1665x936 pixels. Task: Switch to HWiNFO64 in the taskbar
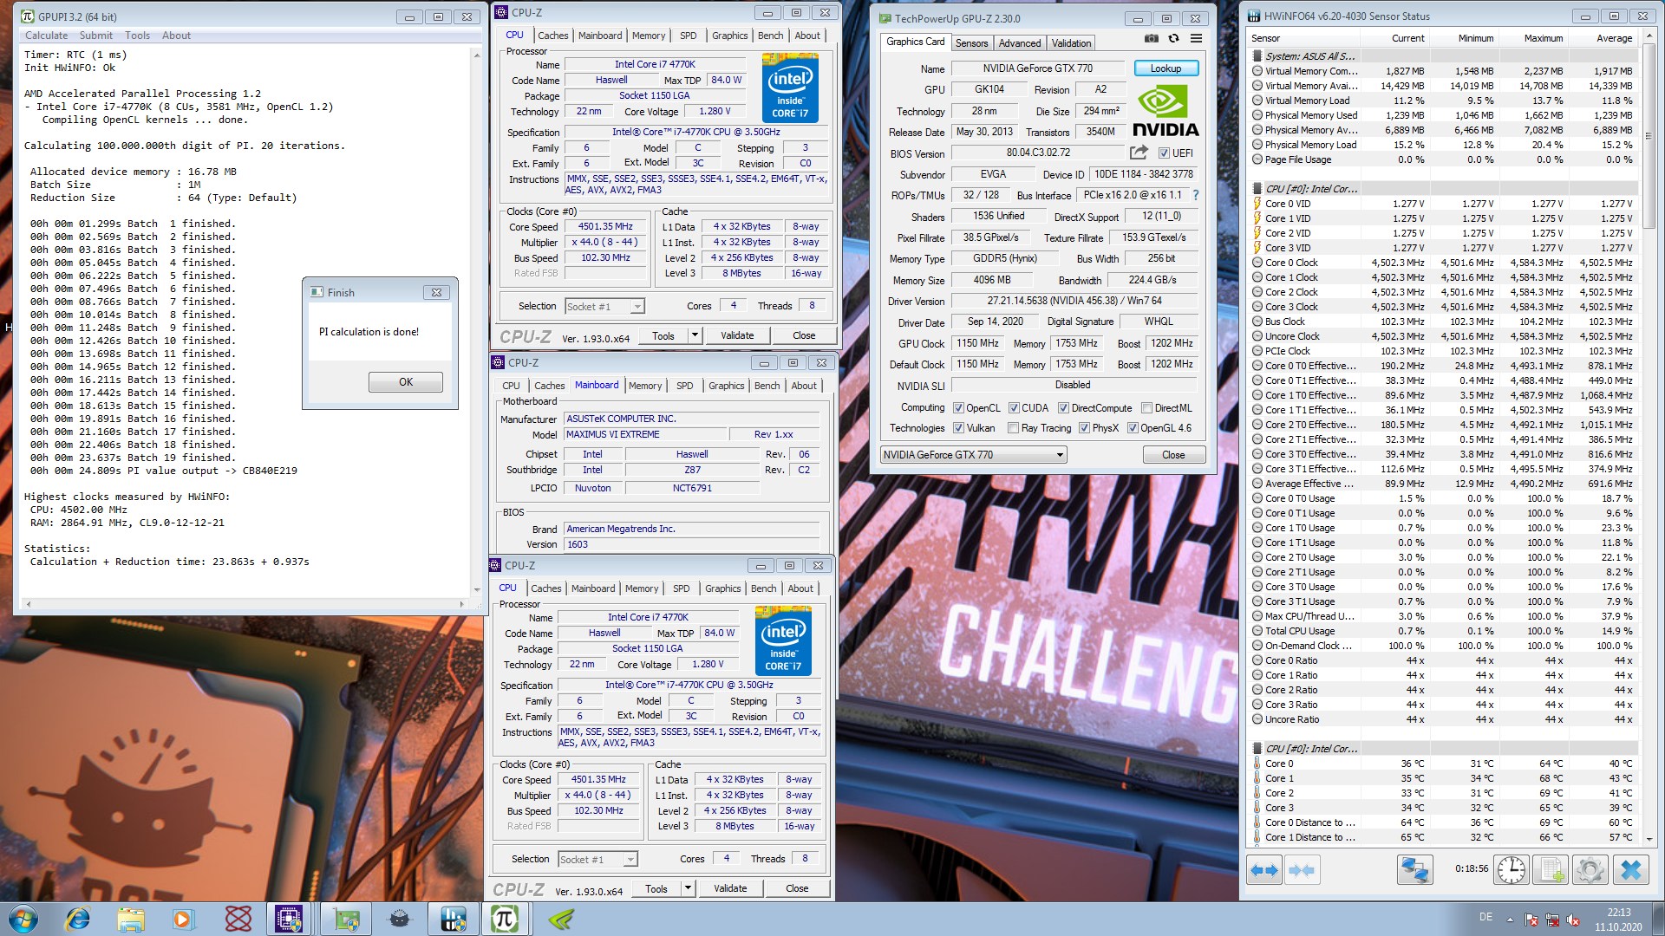pos(454,919)
